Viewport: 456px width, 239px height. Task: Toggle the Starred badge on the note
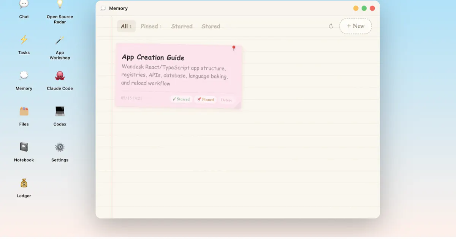[x=181, y=99]
